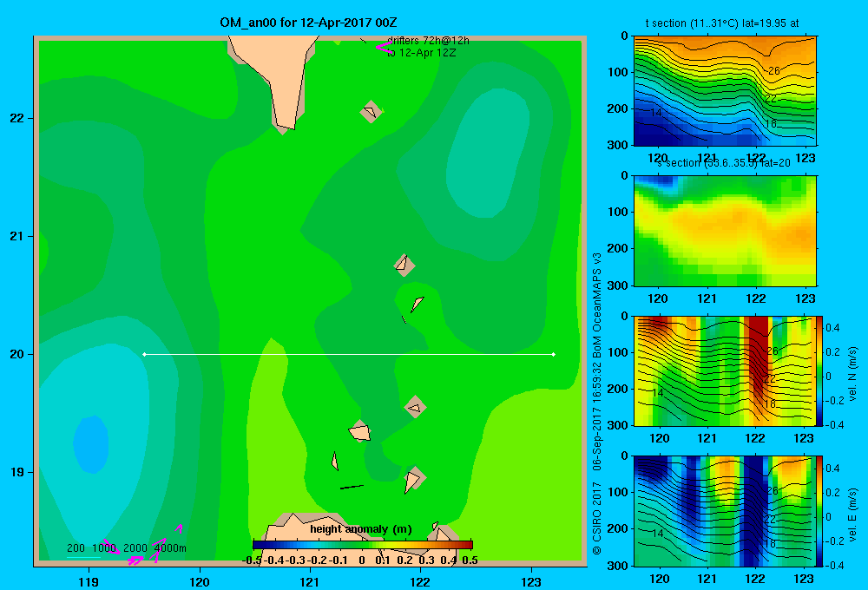This screenshot has height=590, width=868.
Task: Click latitude label 21 on main map
Action: click(x=17, y=236)
